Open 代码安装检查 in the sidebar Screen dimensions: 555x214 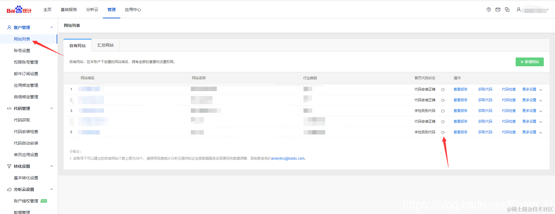26,132
